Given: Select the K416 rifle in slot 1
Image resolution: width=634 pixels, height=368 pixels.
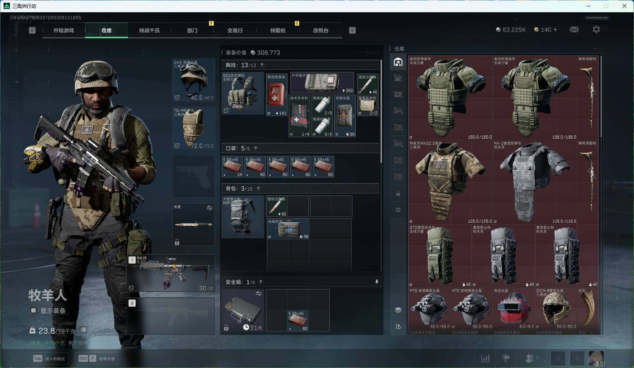Looking at the screenshot, I should coord(171,273).
